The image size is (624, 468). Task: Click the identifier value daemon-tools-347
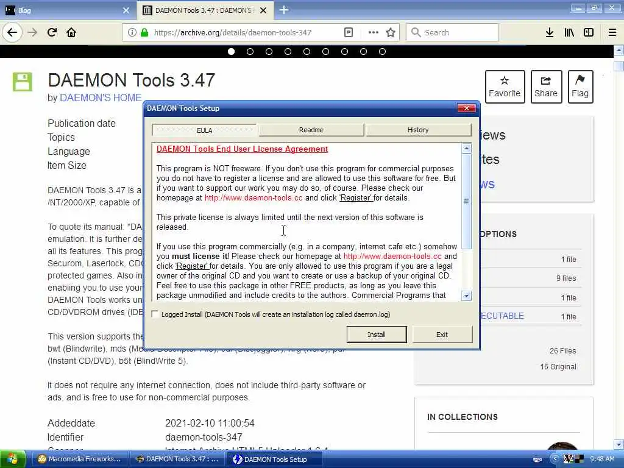(204, 437)
